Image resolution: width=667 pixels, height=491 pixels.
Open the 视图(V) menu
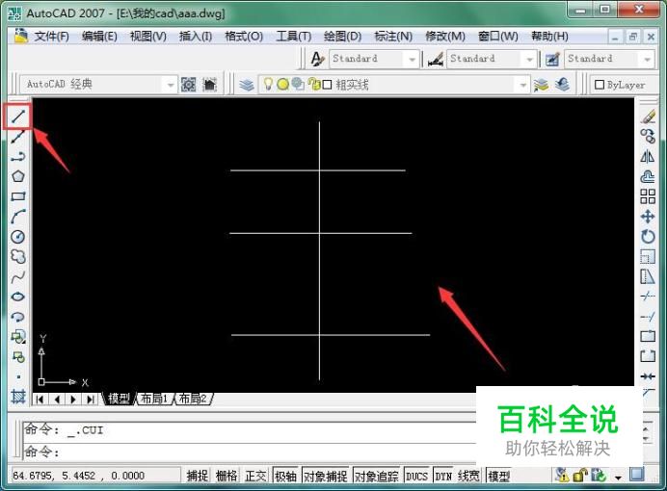point(148,37)
